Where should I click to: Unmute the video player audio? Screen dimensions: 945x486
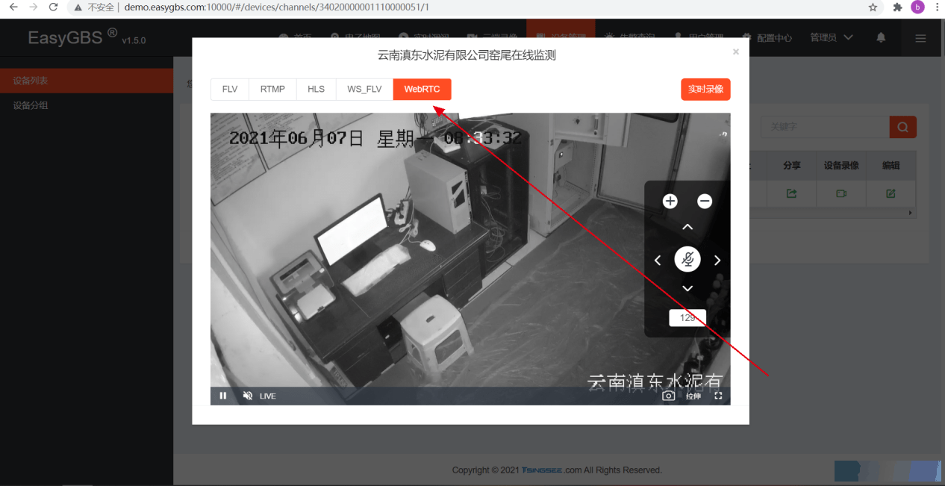248,396
